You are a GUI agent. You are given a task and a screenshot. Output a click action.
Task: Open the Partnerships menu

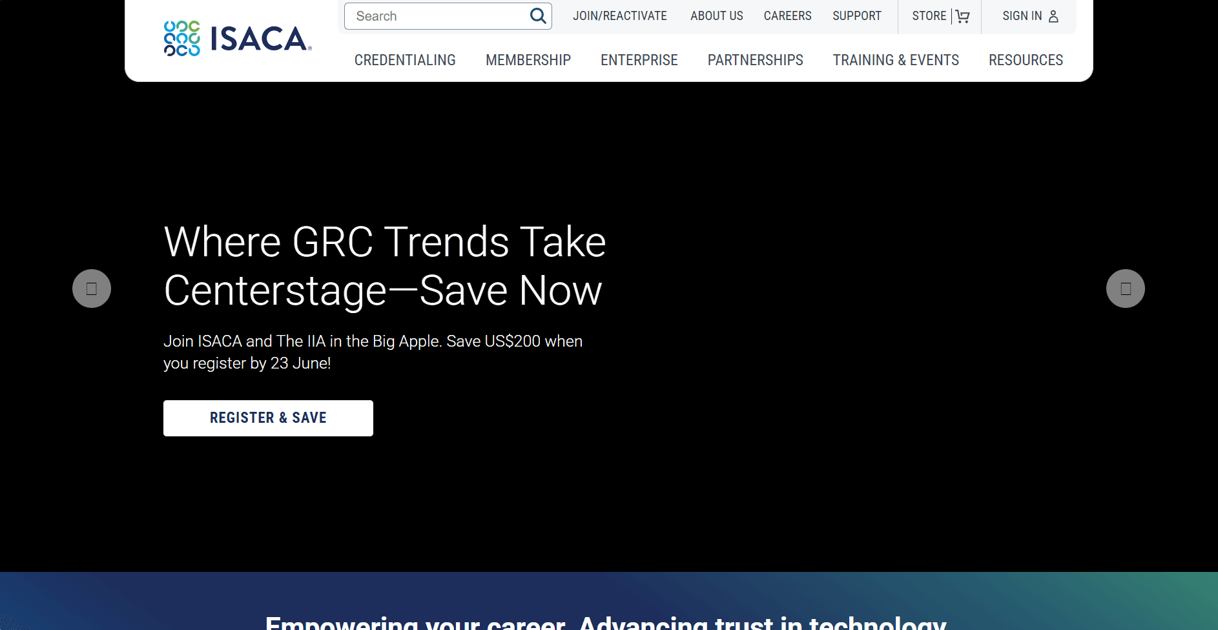756,60
